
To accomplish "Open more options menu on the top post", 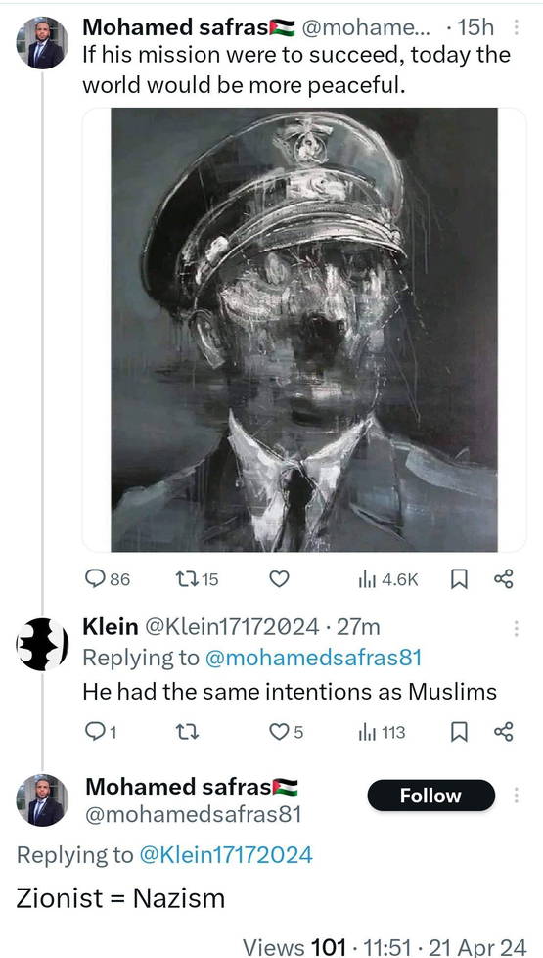I will pos(517,27).
